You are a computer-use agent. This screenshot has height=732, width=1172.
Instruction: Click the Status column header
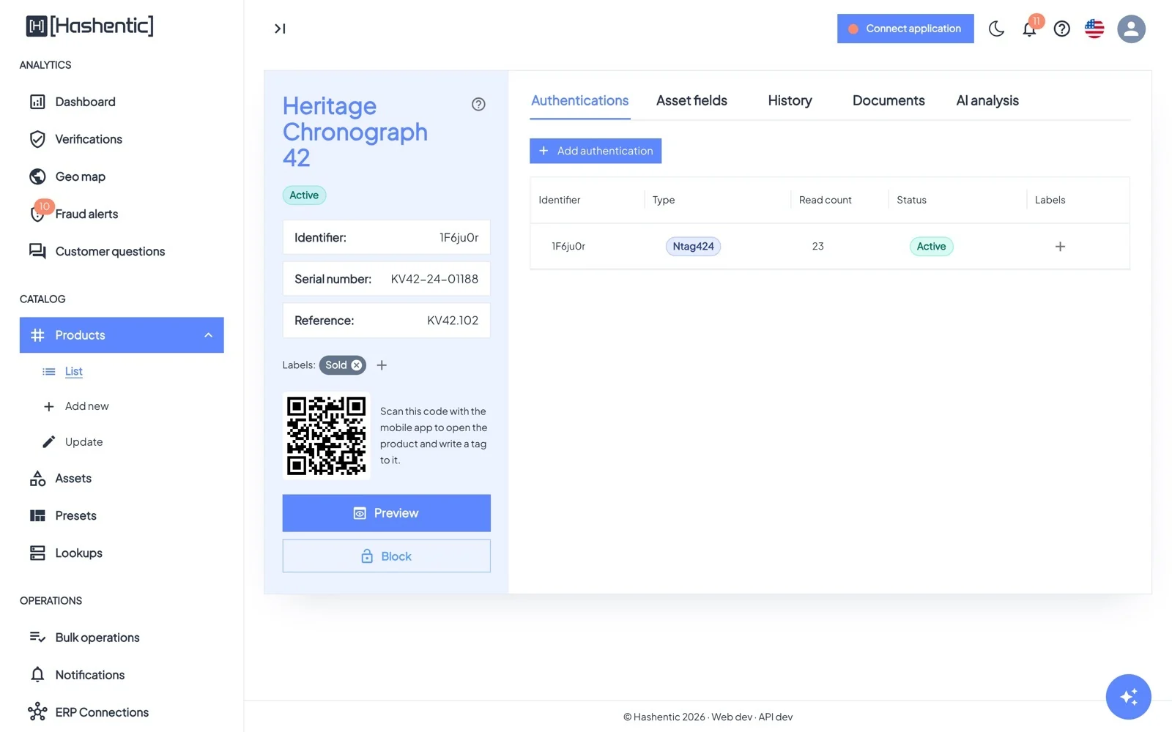911,200
